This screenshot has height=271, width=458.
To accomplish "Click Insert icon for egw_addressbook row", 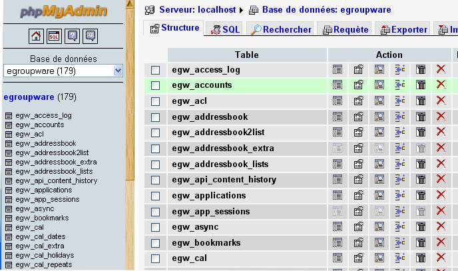I will [x=400, y=117].
